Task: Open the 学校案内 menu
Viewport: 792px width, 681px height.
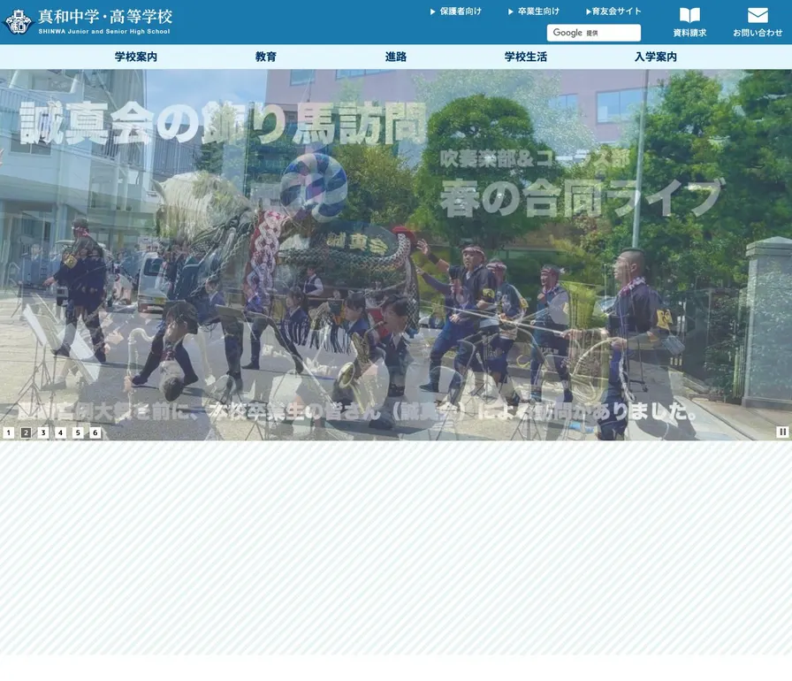Action: 136,57
